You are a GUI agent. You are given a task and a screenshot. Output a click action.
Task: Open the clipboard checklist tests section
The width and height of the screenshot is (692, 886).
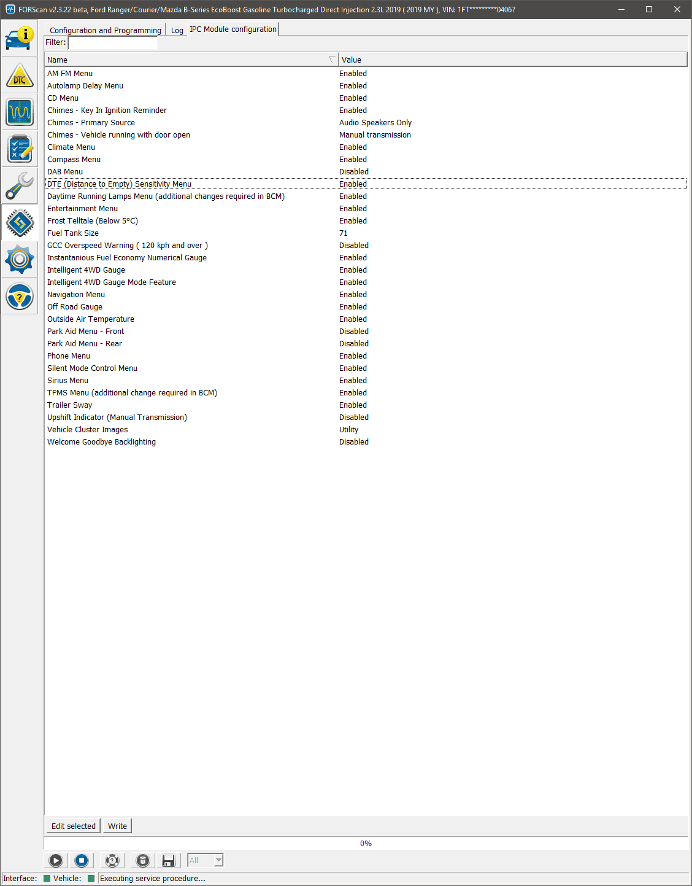[x=20, y=149]
